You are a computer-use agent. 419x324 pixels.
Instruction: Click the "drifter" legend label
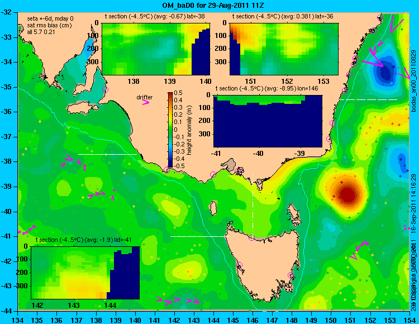coord(145,98)
